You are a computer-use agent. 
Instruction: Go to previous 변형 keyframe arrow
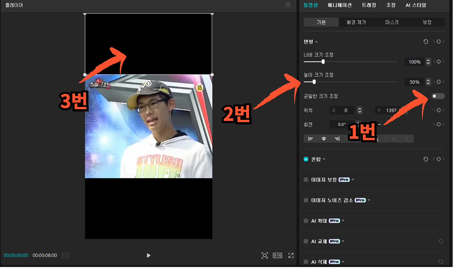tap(434, 42)
